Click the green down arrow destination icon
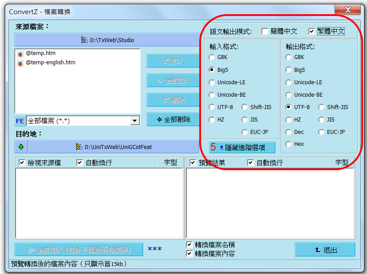The image size is (367, 274). (21, 147)
